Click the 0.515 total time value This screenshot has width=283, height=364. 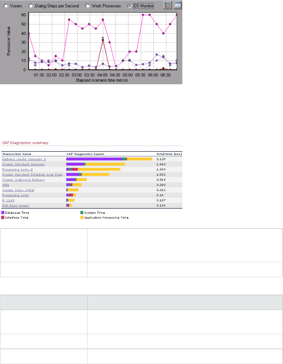[x=161, y=180]
